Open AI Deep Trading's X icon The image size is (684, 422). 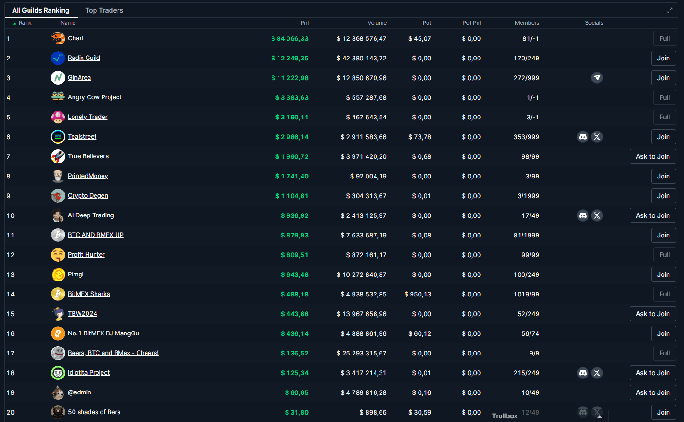point(597,215)
